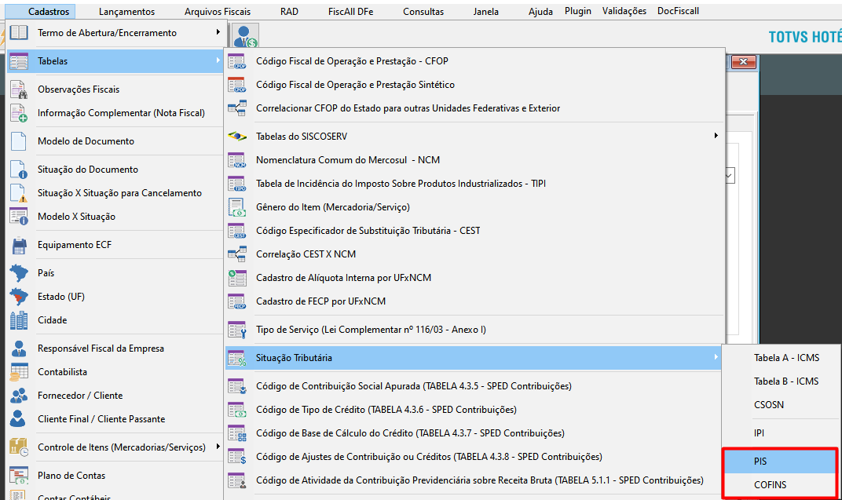Open the DocFiscall menu
The height and width of the screenshot is (500, 842).
coord(678,11)
